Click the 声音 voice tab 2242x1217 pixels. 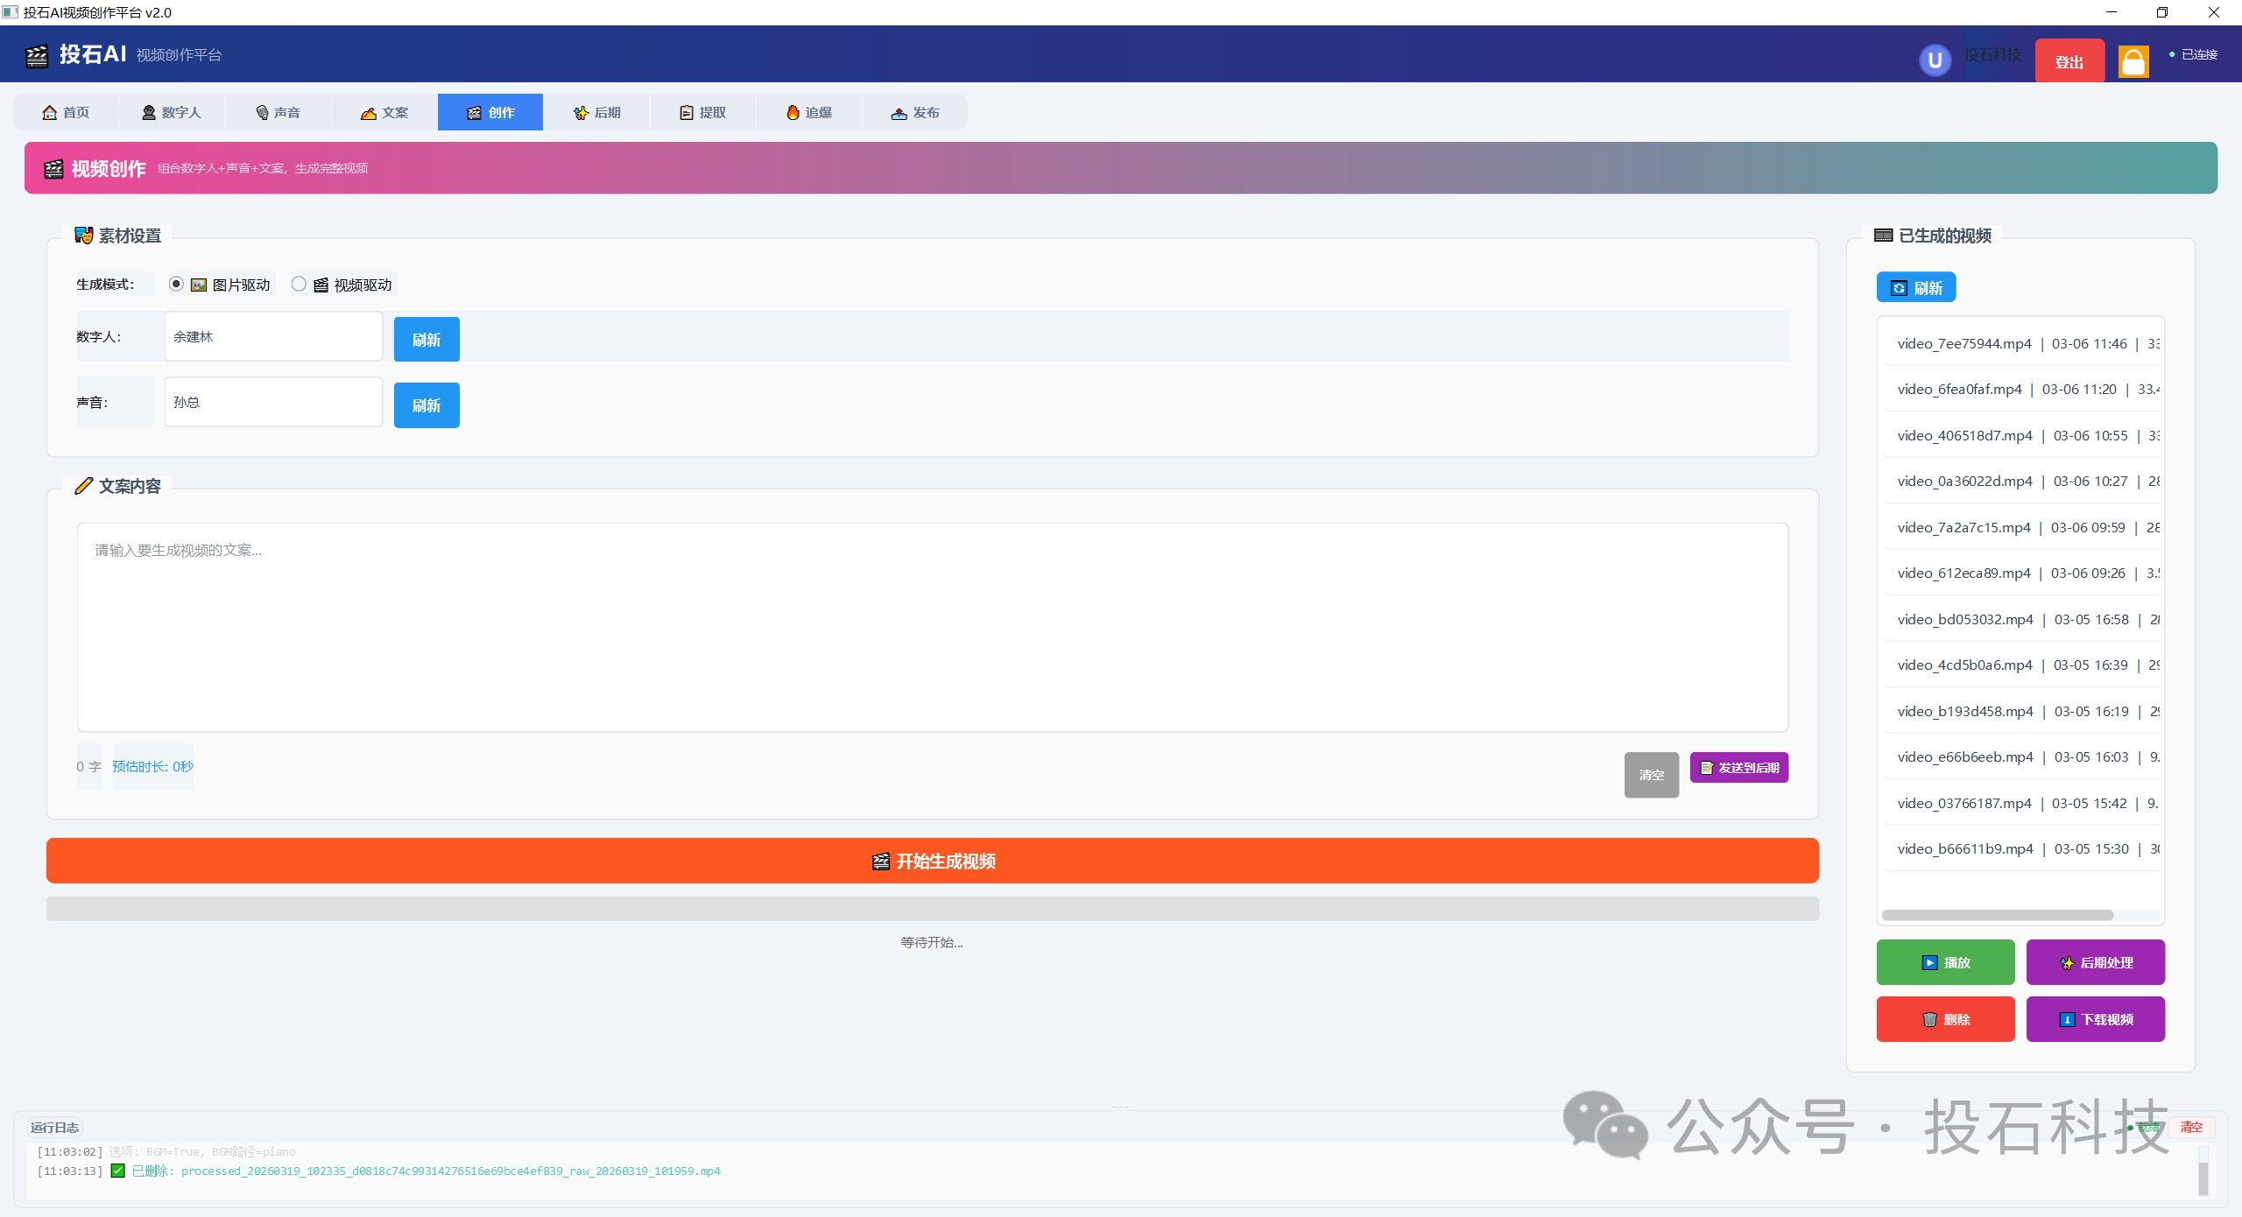point(278,112)
